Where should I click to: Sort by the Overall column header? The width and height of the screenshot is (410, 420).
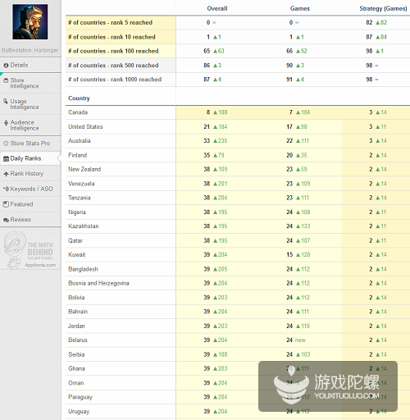(x=217, y=8)
